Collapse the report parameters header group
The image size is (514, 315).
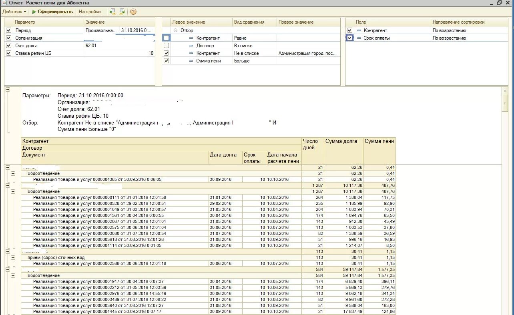tap(8, 90)
